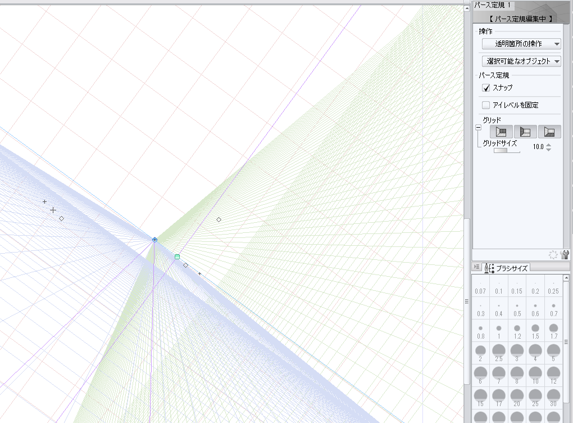Choose brush size 20
The height and width of the screenshot is (423, 573).
click(517, 398)
